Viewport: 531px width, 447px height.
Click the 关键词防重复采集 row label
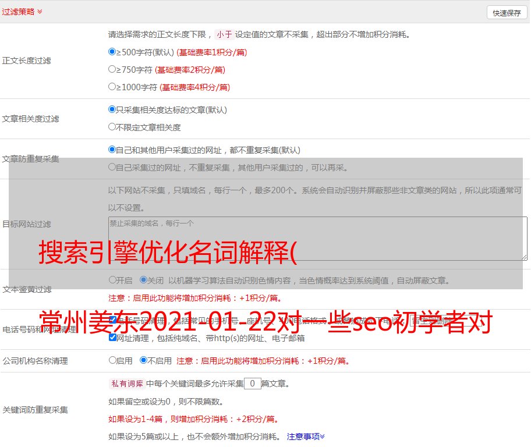point(35,410)
